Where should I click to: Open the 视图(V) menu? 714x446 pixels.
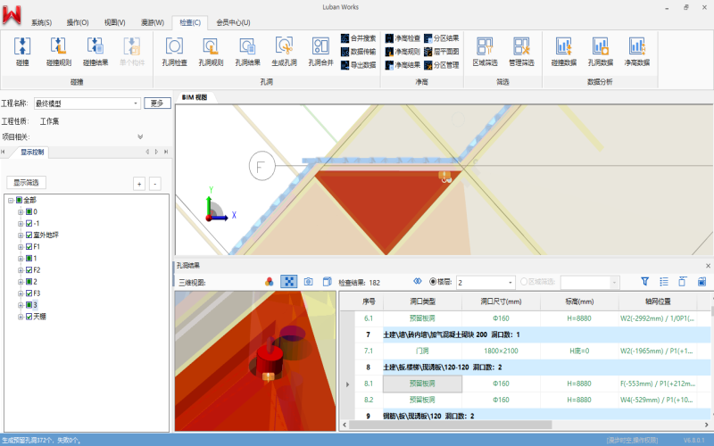click(x=115, y=22)
